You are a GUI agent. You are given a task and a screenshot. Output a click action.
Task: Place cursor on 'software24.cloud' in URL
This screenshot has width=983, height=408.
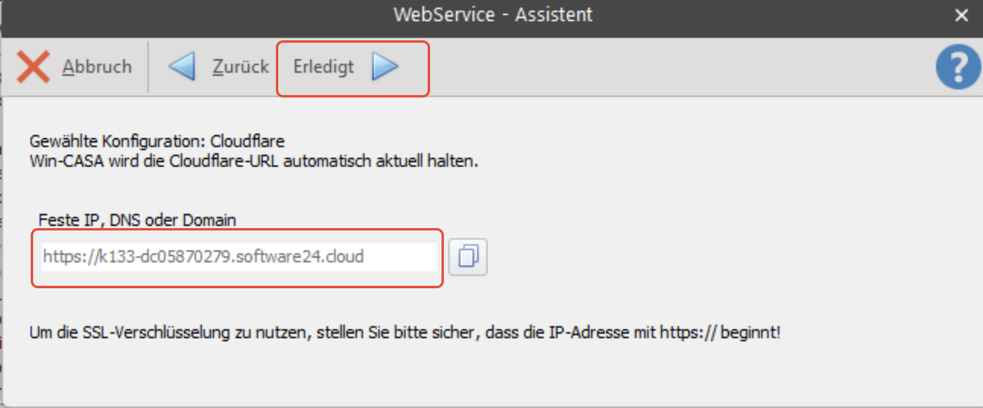(x=299, y=257)
